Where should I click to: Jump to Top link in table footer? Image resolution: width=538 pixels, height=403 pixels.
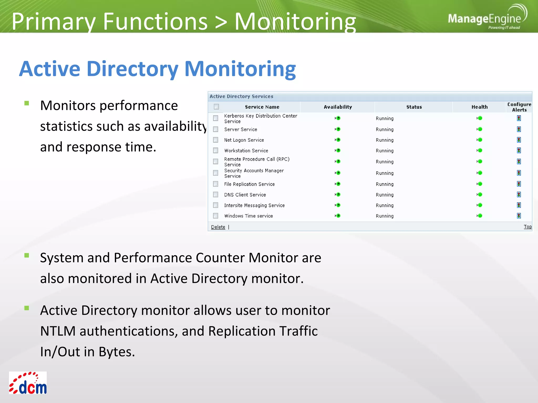tap(527, 227)
